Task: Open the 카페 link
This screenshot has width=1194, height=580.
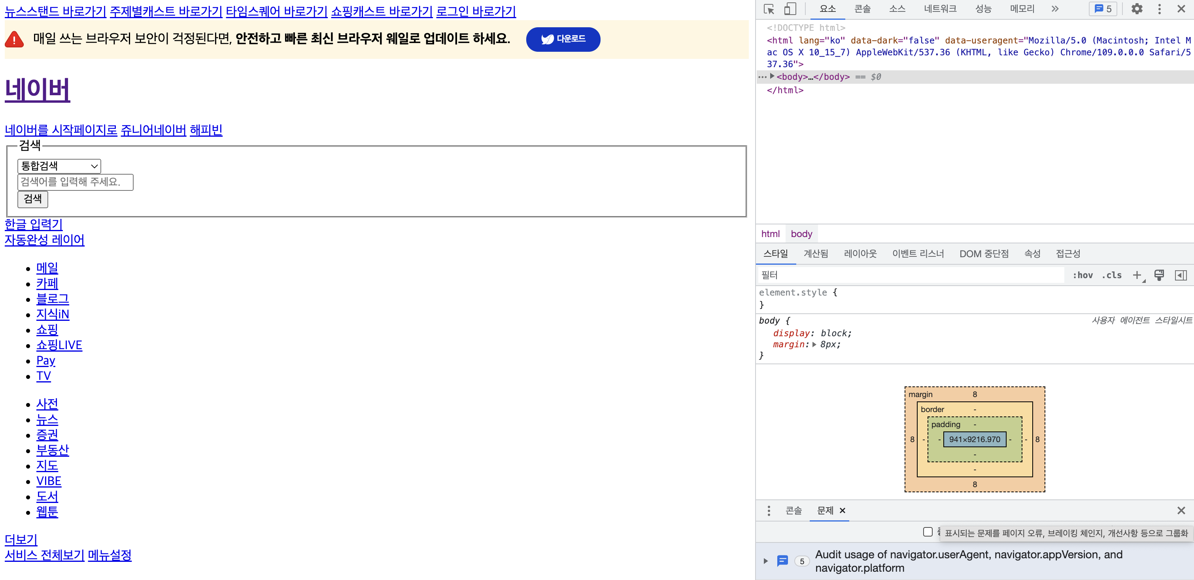Action: coord(47,284)
